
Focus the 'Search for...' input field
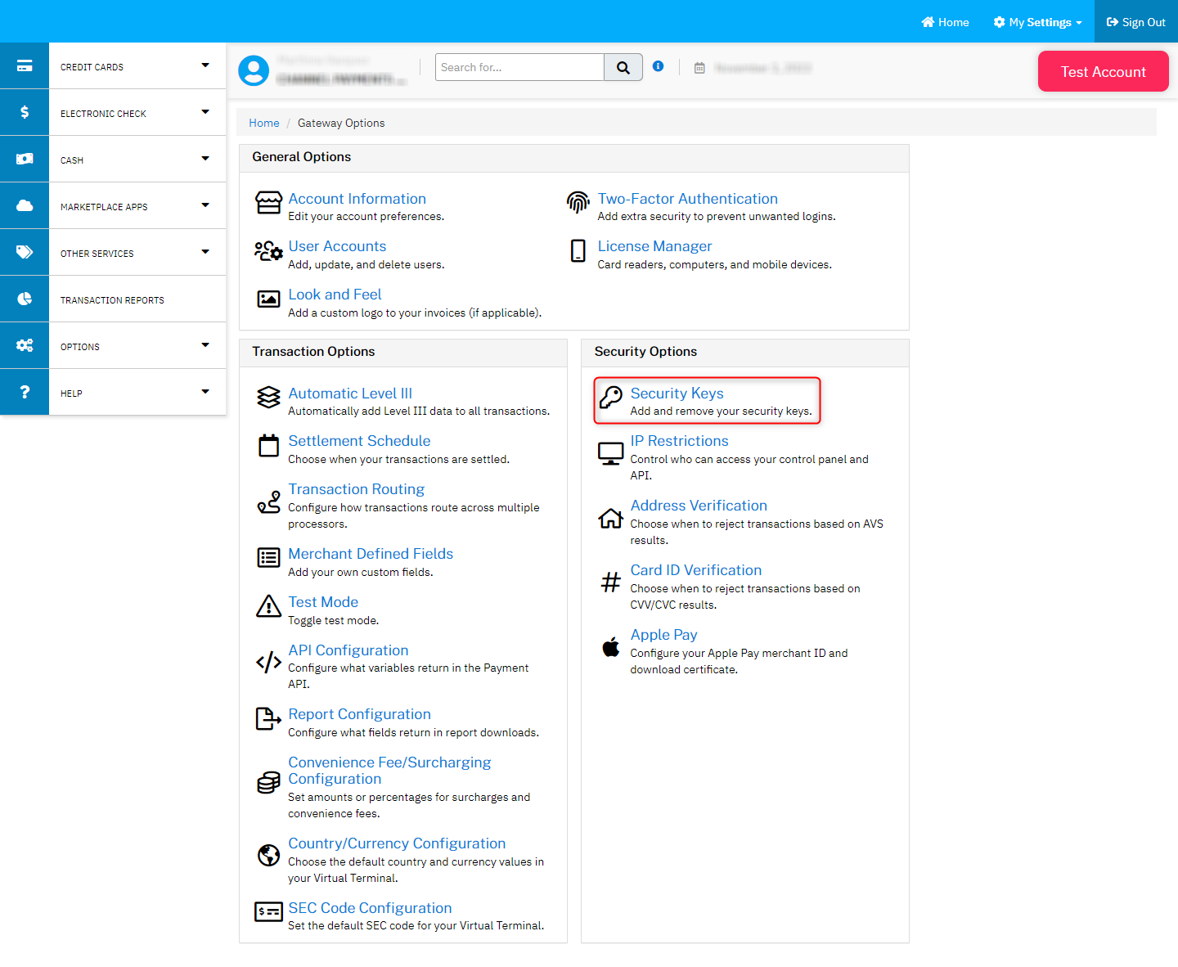[519, 67]
